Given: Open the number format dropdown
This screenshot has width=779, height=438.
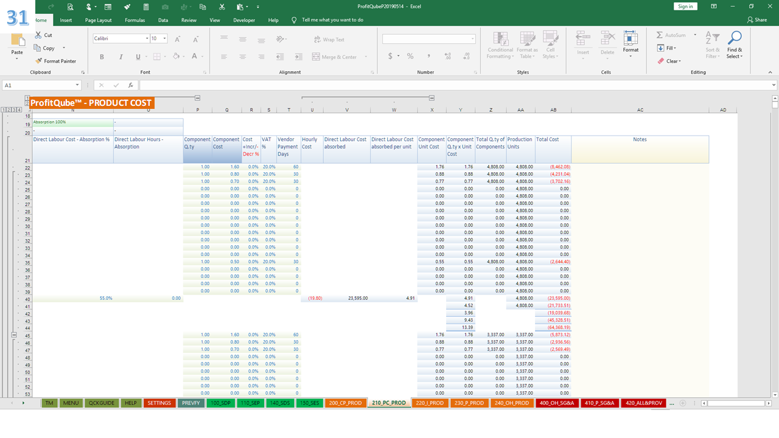Looking at the screenshot, I should coord(472,39).
